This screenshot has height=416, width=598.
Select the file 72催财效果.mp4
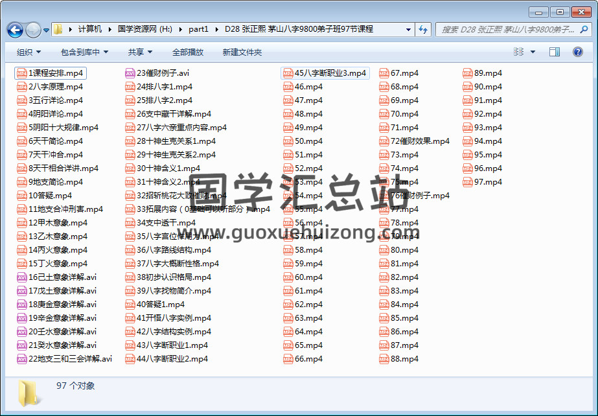(419, 141)
